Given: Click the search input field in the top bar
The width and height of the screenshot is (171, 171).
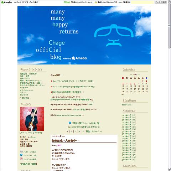Looking at the screenshot, I should 142,2.
